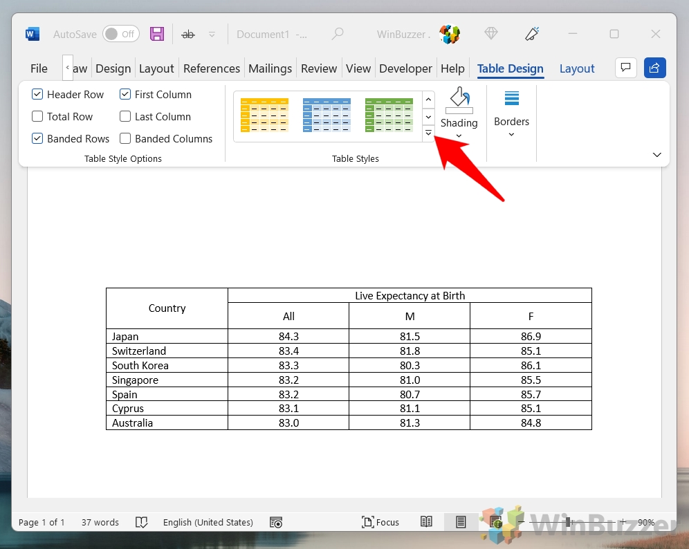Expand the Table Styles gallery More arrow
Image resolution: width=689 pixels, height=549 pixels.
428,133
